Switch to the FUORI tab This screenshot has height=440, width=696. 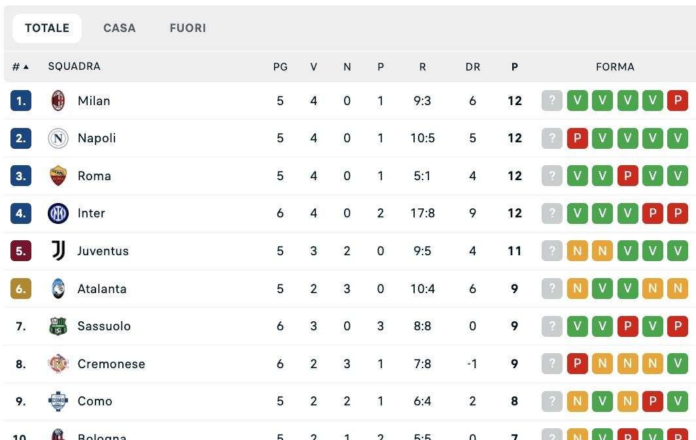188,28
